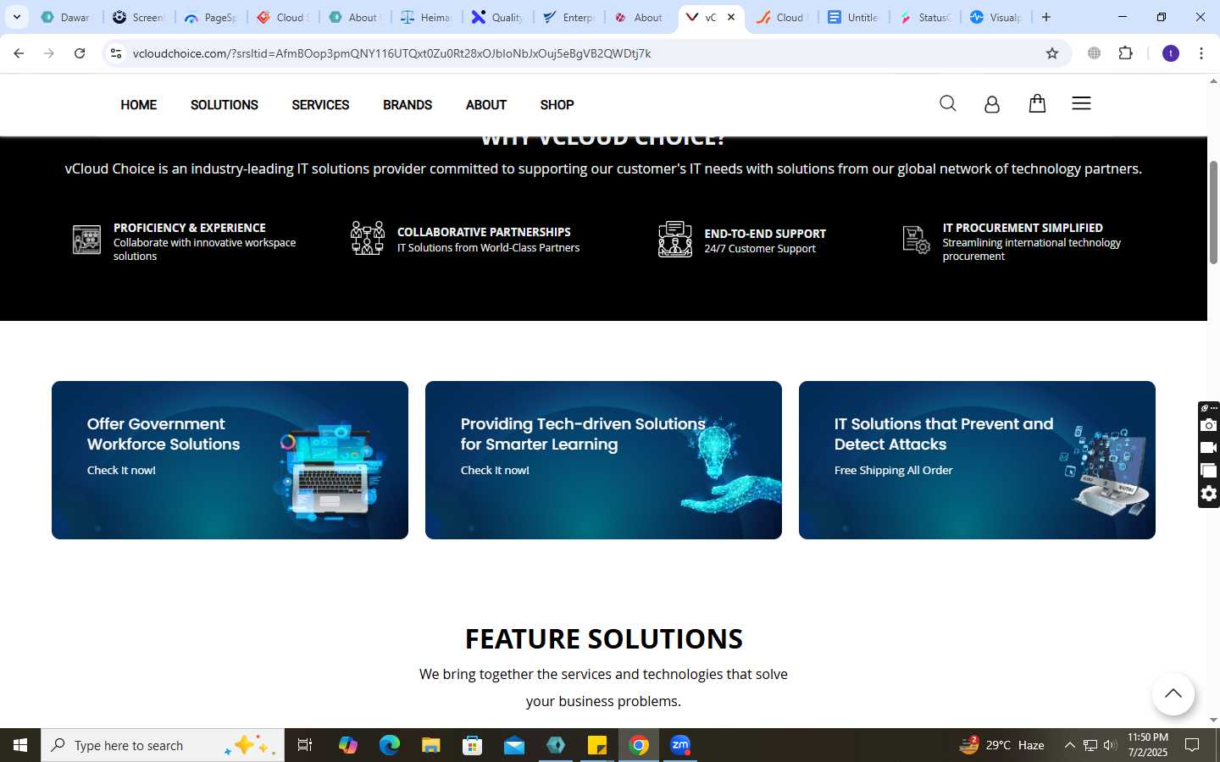Click the browser back arrow
Screen dimensions: 1220x762
[19, 53]
